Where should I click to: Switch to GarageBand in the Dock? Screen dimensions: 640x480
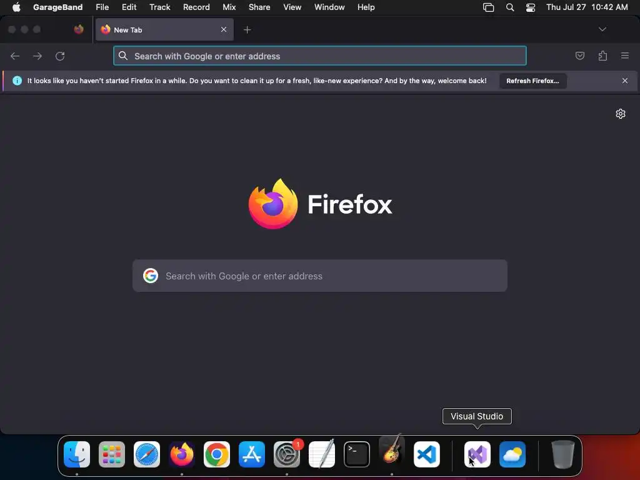click(392, 449)
